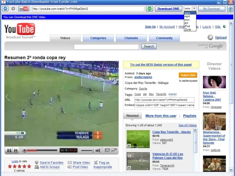Open Valencia (0-2) UD Las Palmas video link

tap(168, 156)
